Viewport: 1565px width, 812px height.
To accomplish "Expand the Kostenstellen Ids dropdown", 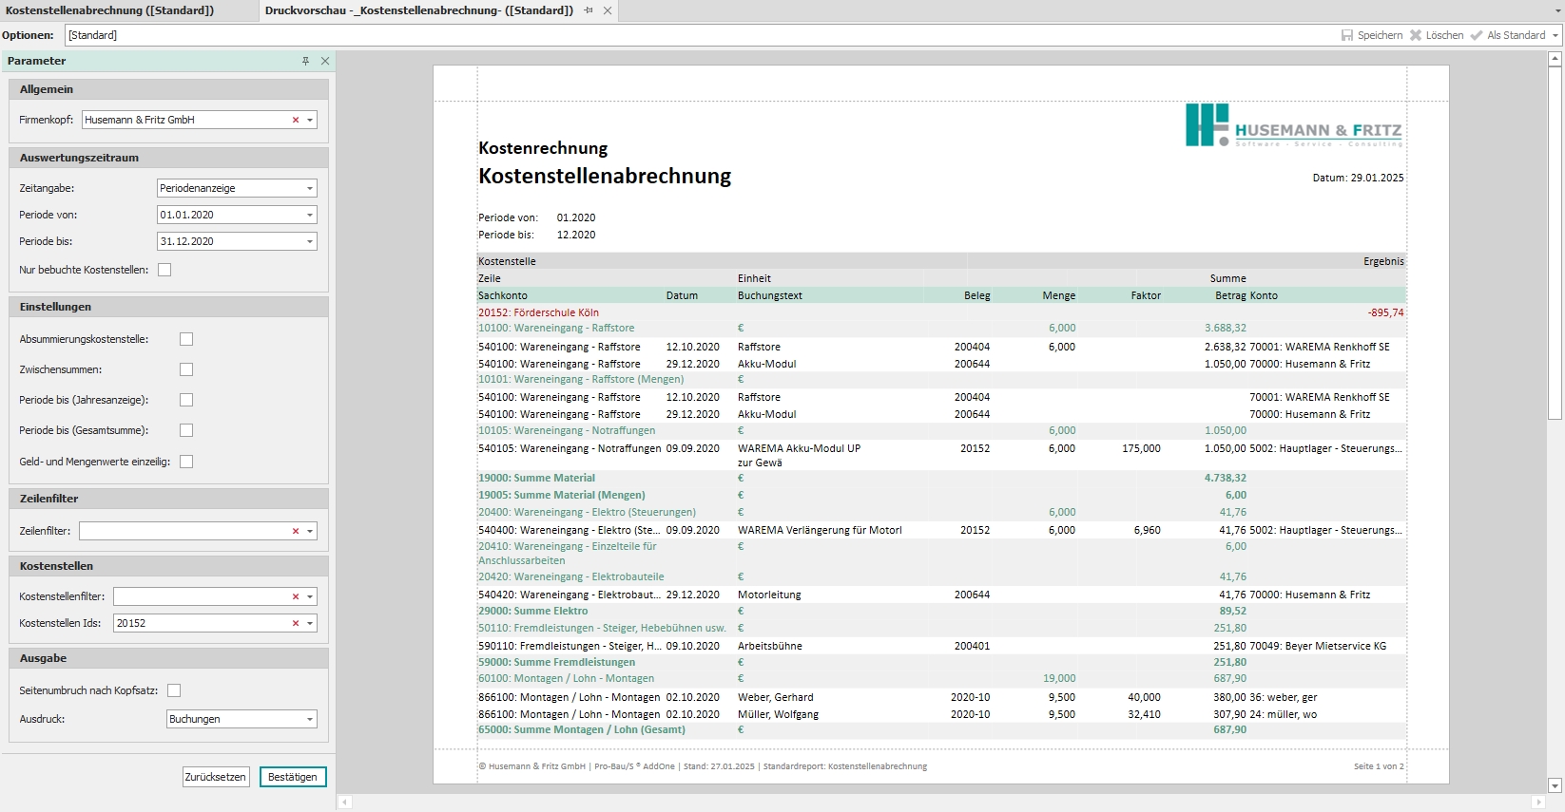I will [310, 623].
